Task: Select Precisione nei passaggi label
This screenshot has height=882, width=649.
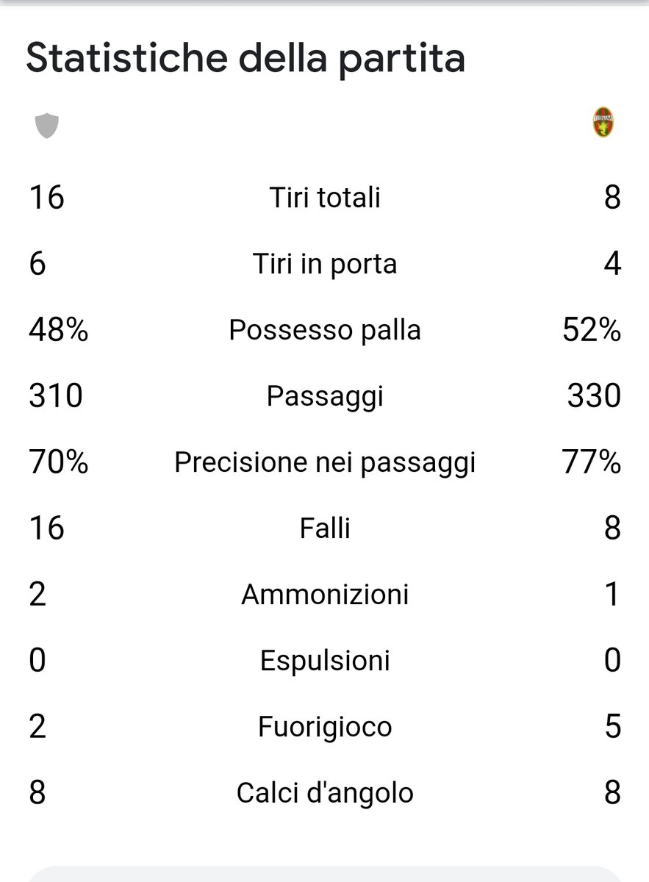Action: 325,462
